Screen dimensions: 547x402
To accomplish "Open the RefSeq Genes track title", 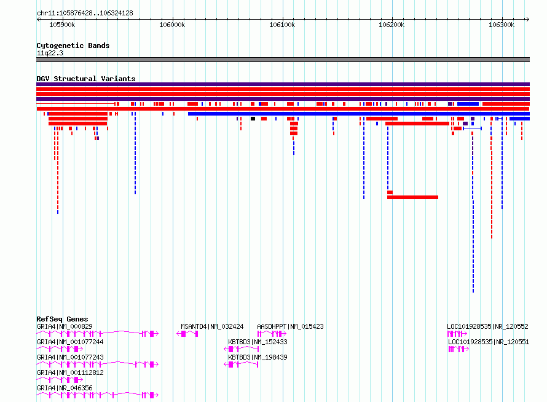I will [x=62, y=319].
